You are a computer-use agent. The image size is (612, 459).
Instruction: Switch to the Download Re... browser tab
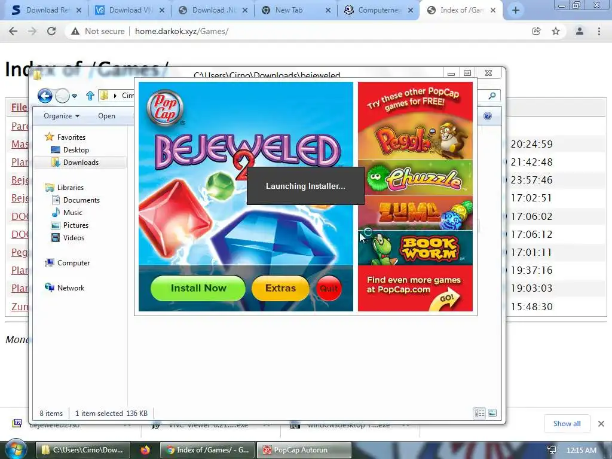[46, 10]
